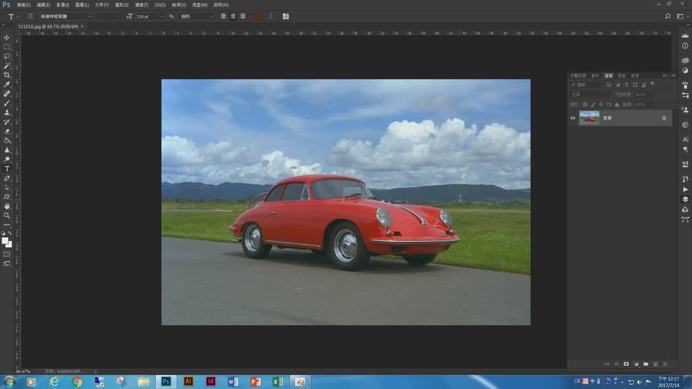Select the Dodge tool
The image size is (692, 389).
point(7,159)
